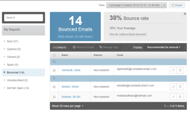Open the Shahin, Shirin contact link
190x117 pixels.
tap(70, 87)
